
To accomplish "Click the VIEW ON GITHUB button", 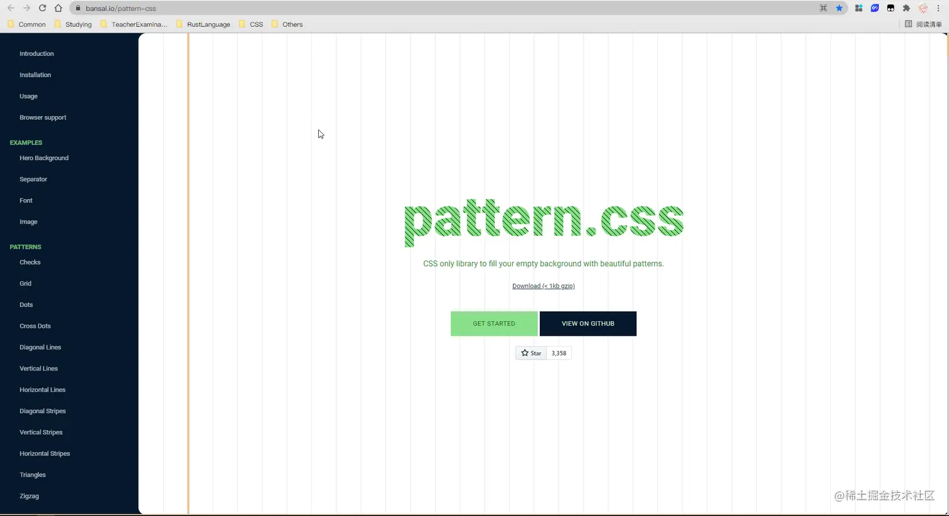I will pyautogui.click(x=588, y=324).
